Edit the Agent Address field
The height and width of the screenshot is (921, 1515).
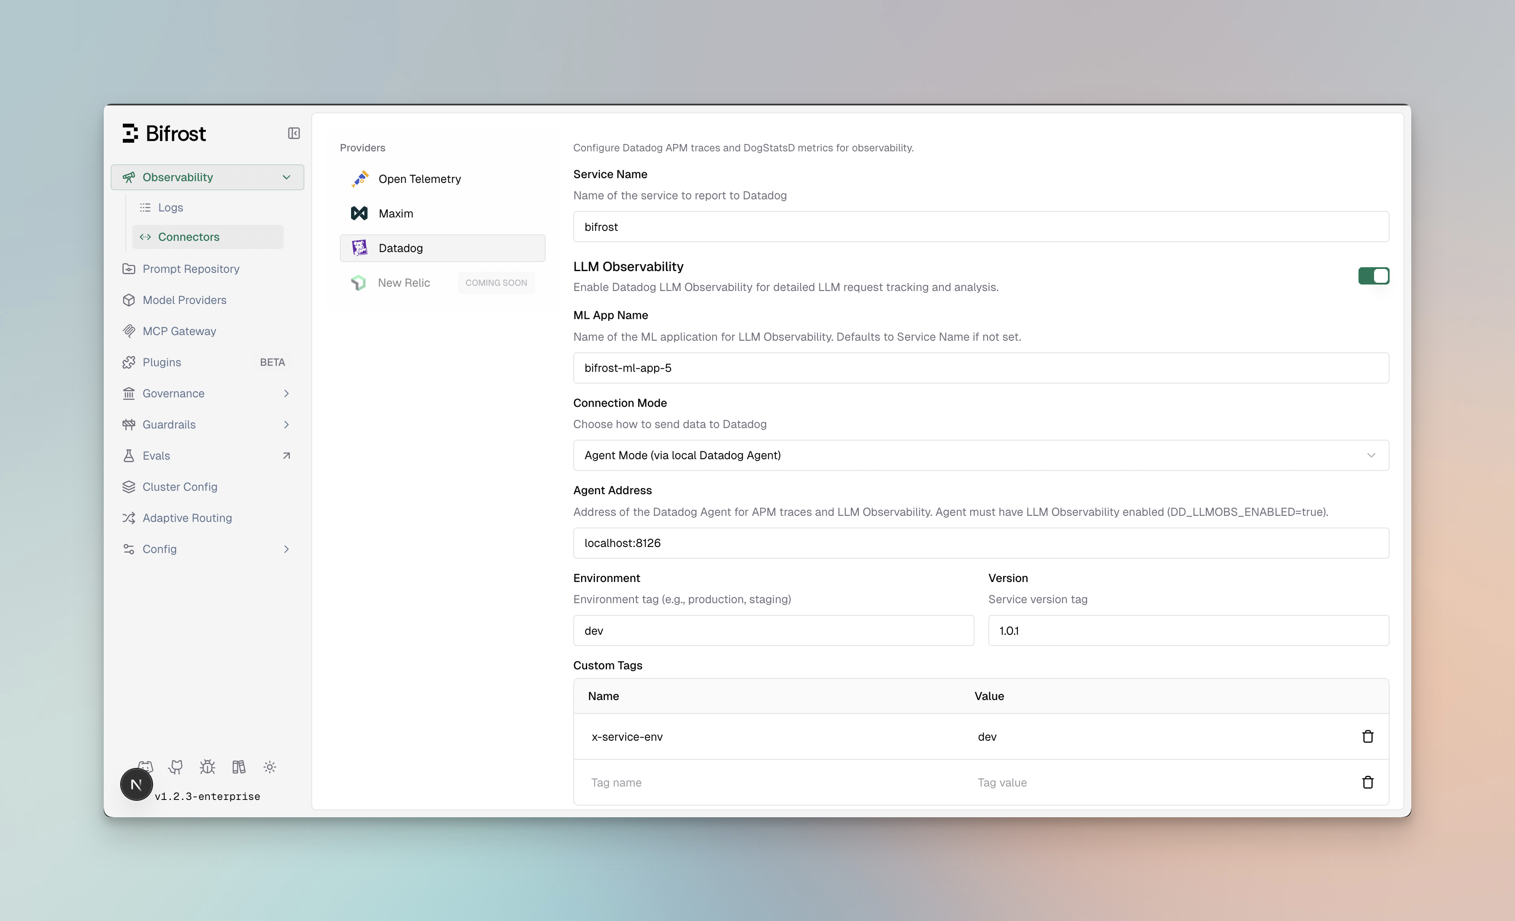981,543
